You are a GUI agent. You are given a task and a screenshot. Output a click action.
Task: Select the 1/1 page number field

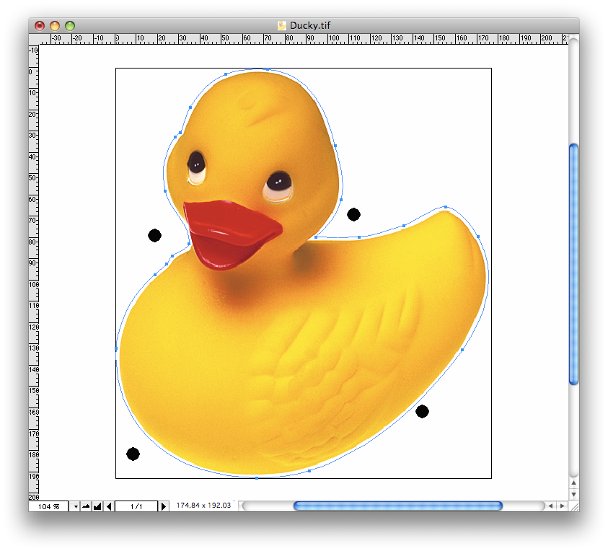pos(136,506)
